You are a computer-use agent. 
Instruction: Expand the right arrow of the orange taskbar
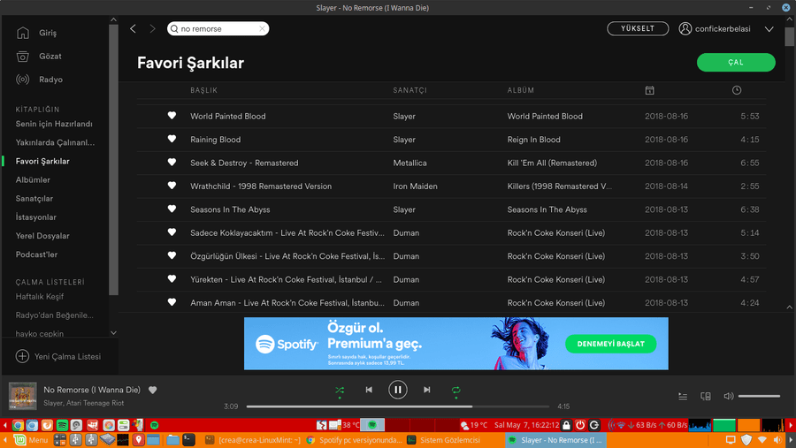(791, 440)
